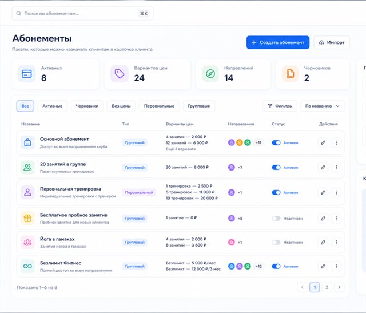
Task: Click the gift icon of Бесплатное пробное занятие
Action: pyautogui.click(x=27, y=218)
